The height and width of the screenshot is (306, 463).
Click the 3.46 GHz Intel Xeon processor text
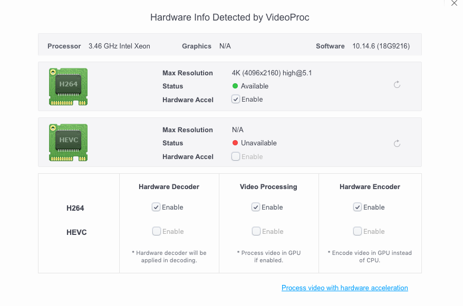click(119, 46)
